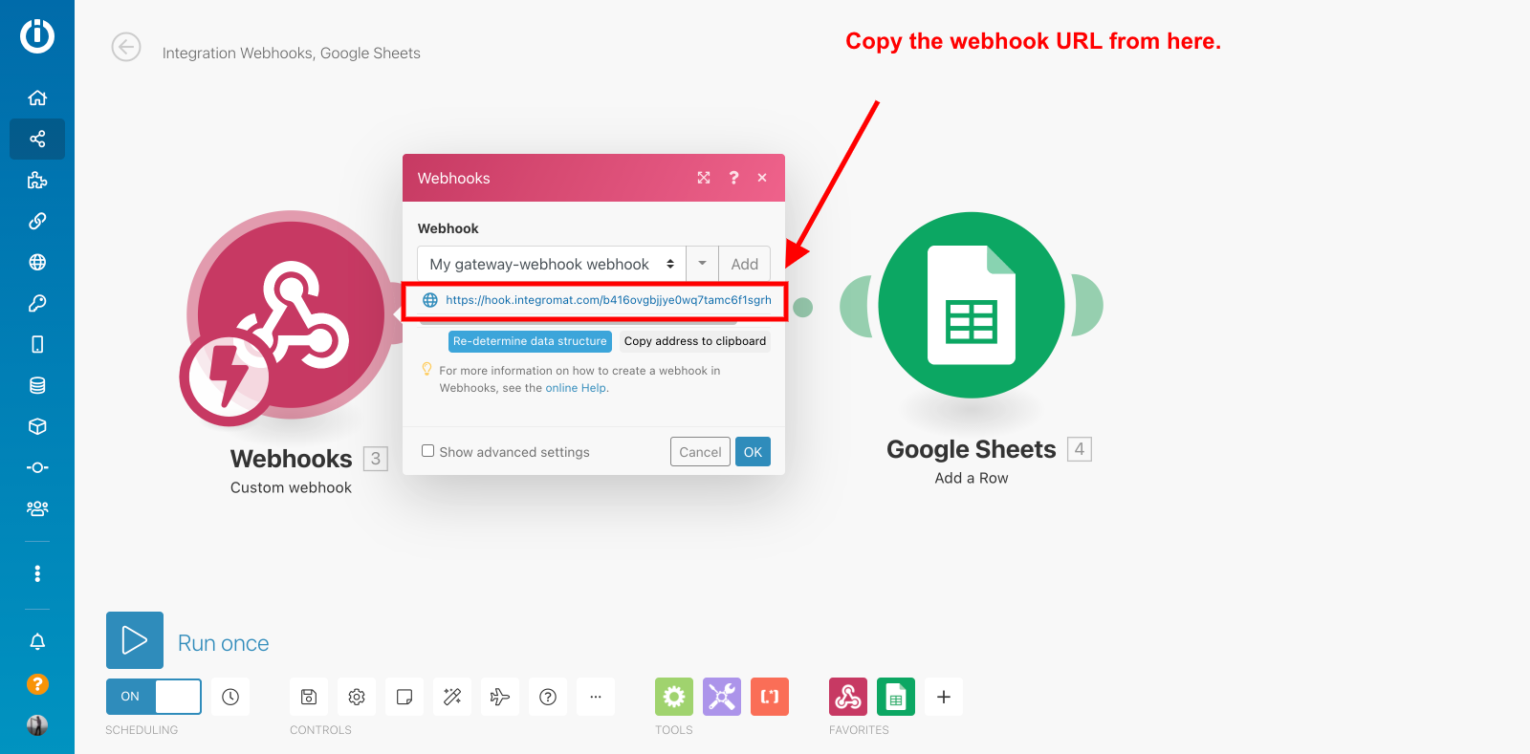Viewport: 1530px width, 754px height.
Task: Open sidebar more options vertical dots
Action: [x=37, y=573]
